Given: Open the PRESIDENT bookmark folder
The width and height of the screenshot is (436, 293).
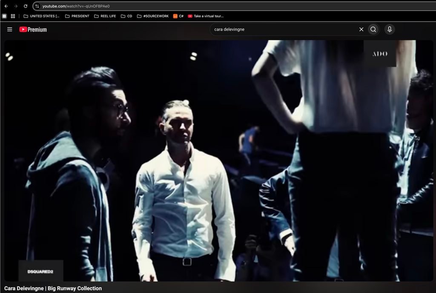Looking at the screenshot, I should (x=77, y=16).
